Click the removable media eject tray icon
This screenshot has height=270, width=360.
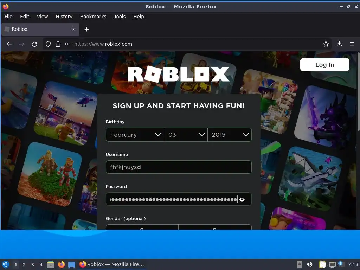300,264
